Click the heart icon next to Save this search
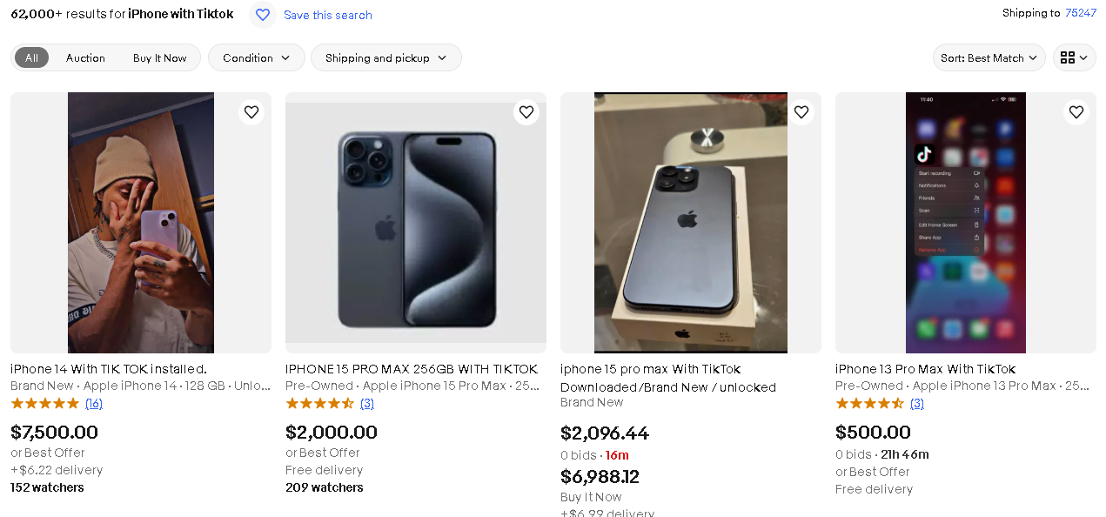The width and height of the screenshot is (1106, 517). [x=263, y=15]
